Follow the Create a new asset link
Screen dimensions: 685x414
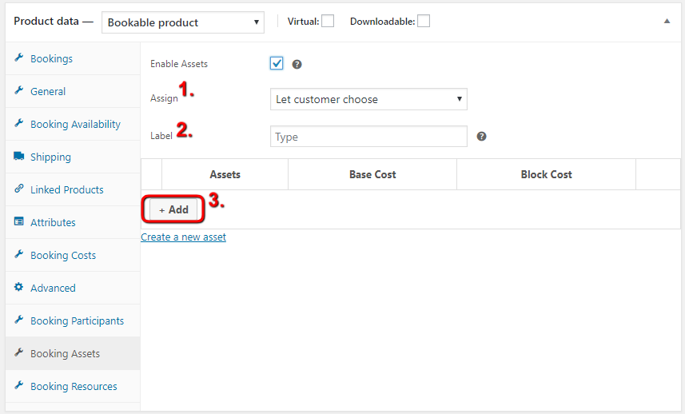184,237
